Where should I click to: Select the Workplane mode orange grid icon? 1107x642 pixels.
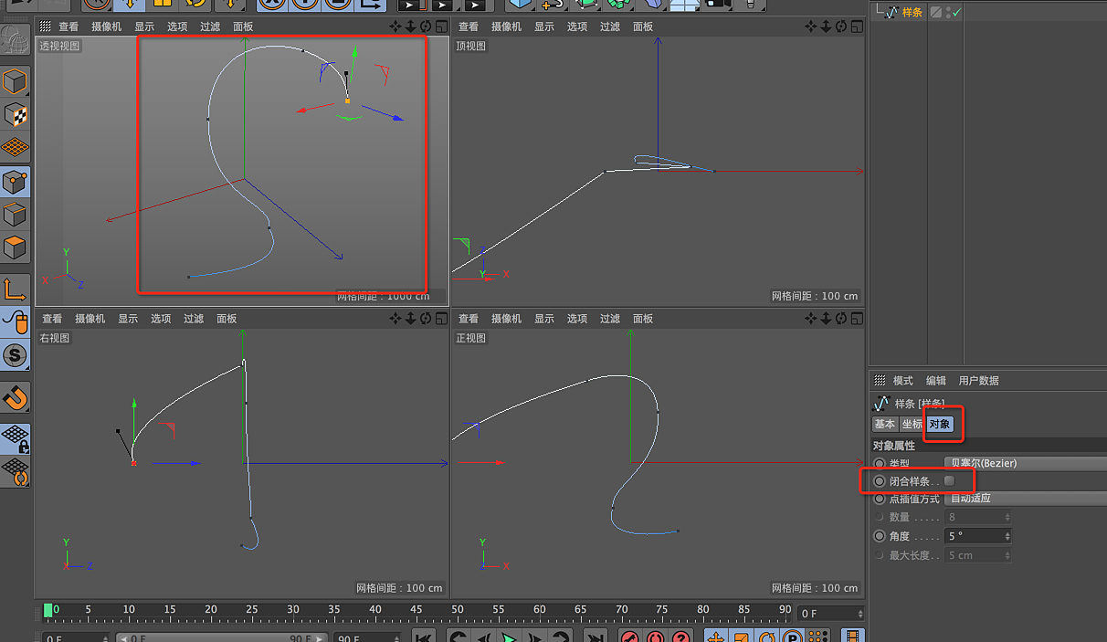point(16,146)
